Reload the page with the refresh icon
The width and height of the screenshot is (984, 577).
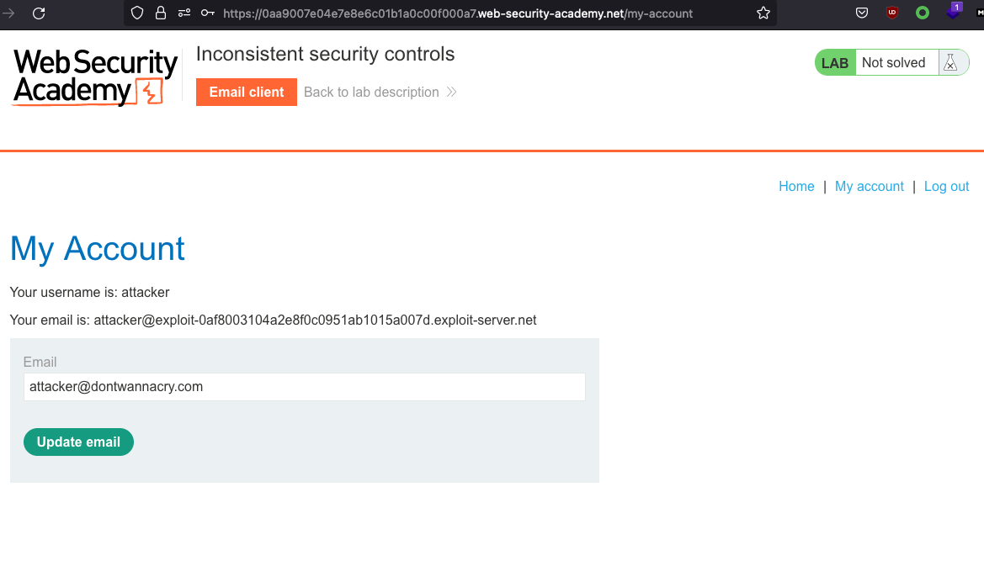pos(39,13)
